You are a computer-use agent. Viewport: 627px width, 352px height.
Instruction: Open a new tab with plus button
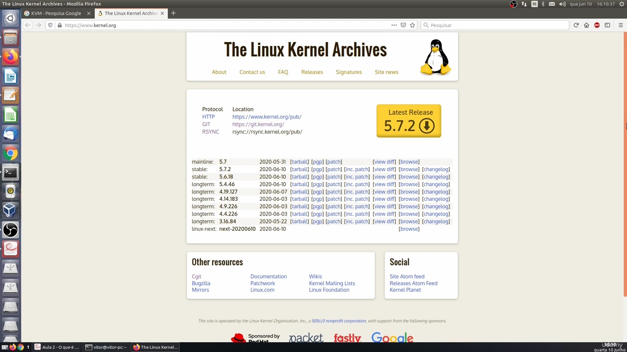click(173, 13)
